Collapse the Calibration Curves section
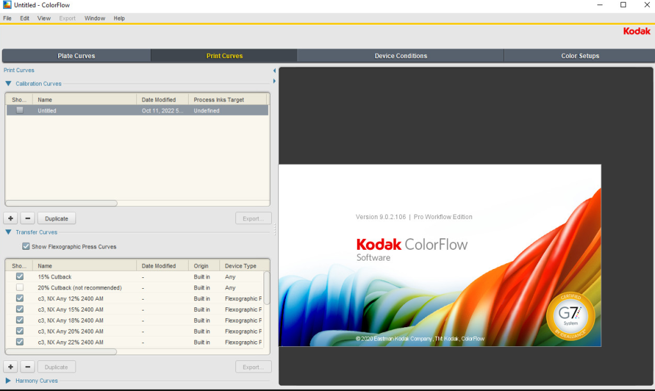 (8, 84)
